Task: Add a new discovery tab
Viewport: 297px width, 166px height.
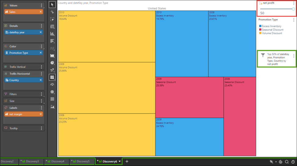Action: click(x=127, y=161)
